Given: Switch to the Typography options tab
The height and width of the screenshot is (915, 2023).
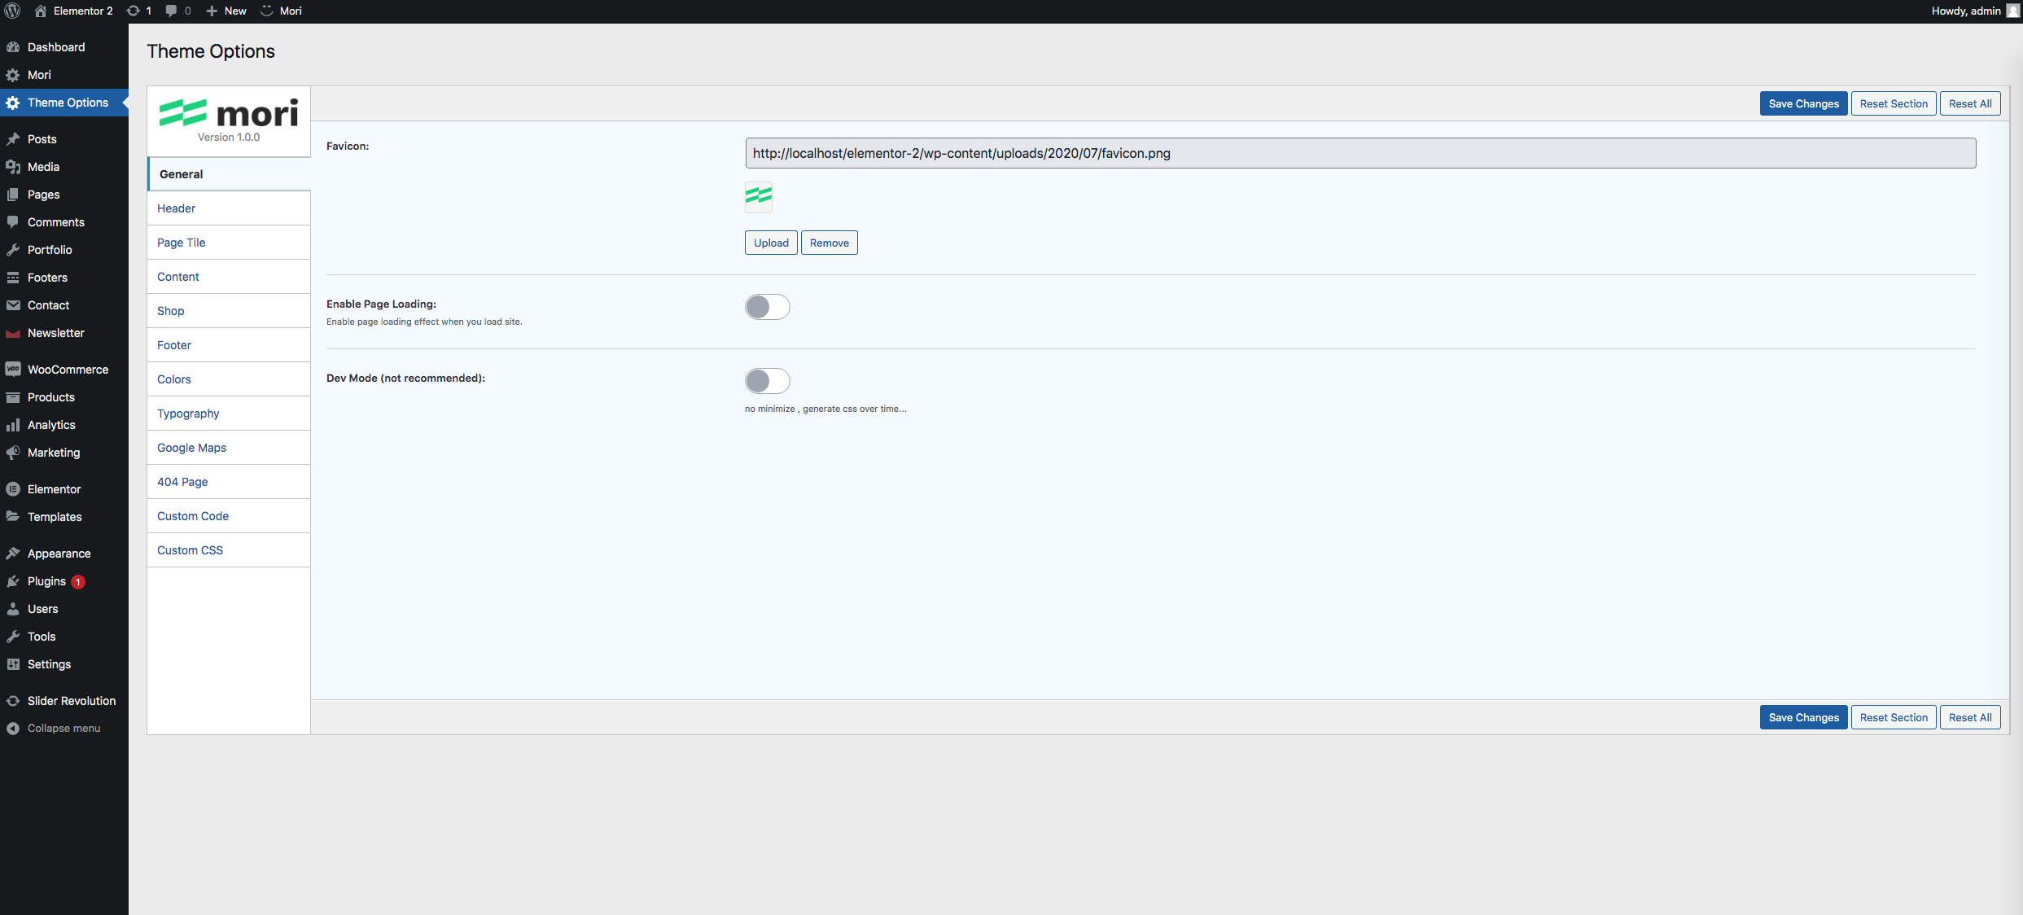Looking at the screenshot, I should (188, 414).
